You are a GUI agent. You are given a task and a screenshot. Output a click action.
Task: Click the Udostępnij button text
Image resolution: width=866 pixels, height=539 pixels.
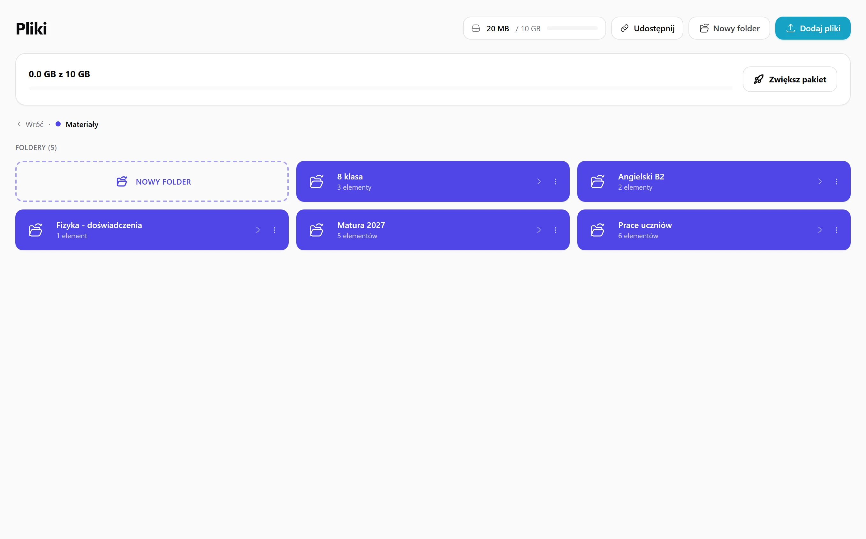point(654,28)
